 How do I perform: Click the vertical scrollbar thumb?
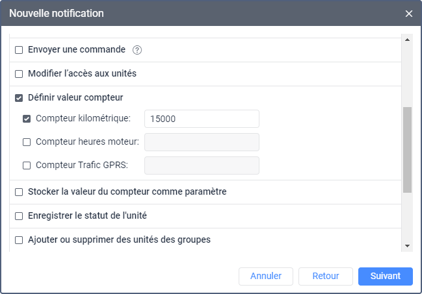[407, 150]
